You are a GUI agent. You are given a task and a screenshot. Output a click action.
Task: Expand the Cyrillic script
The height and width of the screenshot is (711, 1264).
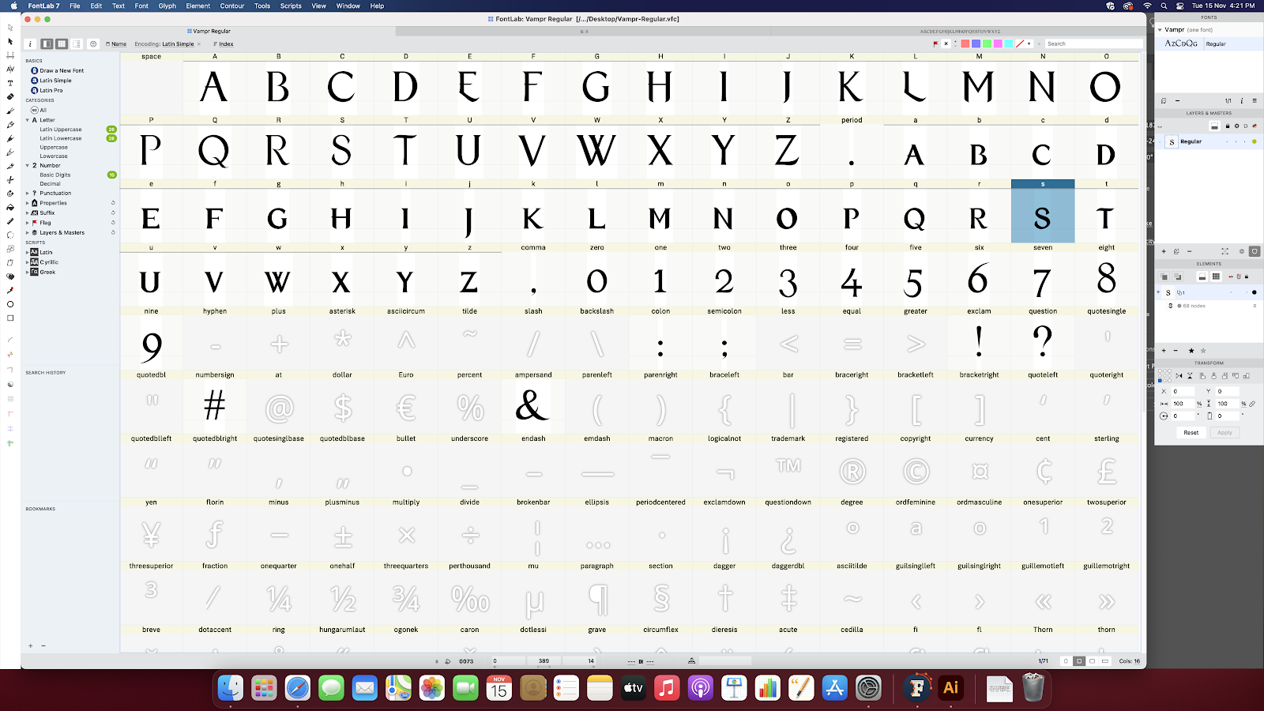[28, 261]
